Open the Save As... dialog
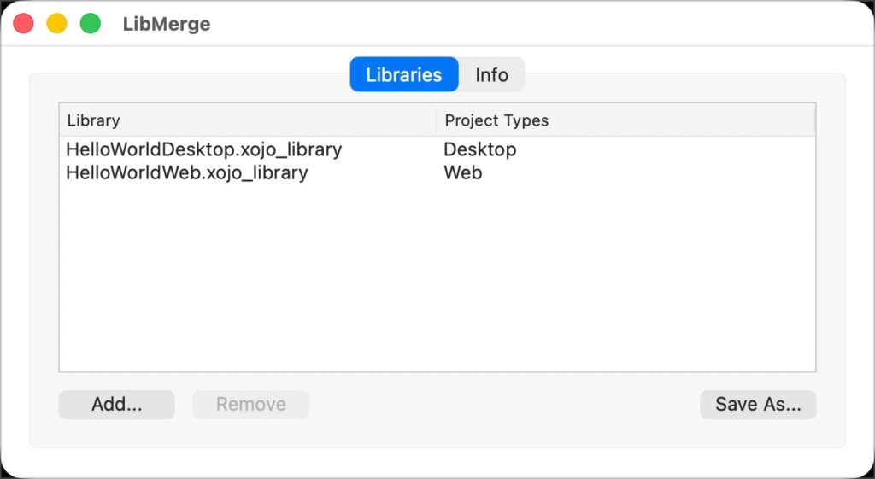 [758, 405]
